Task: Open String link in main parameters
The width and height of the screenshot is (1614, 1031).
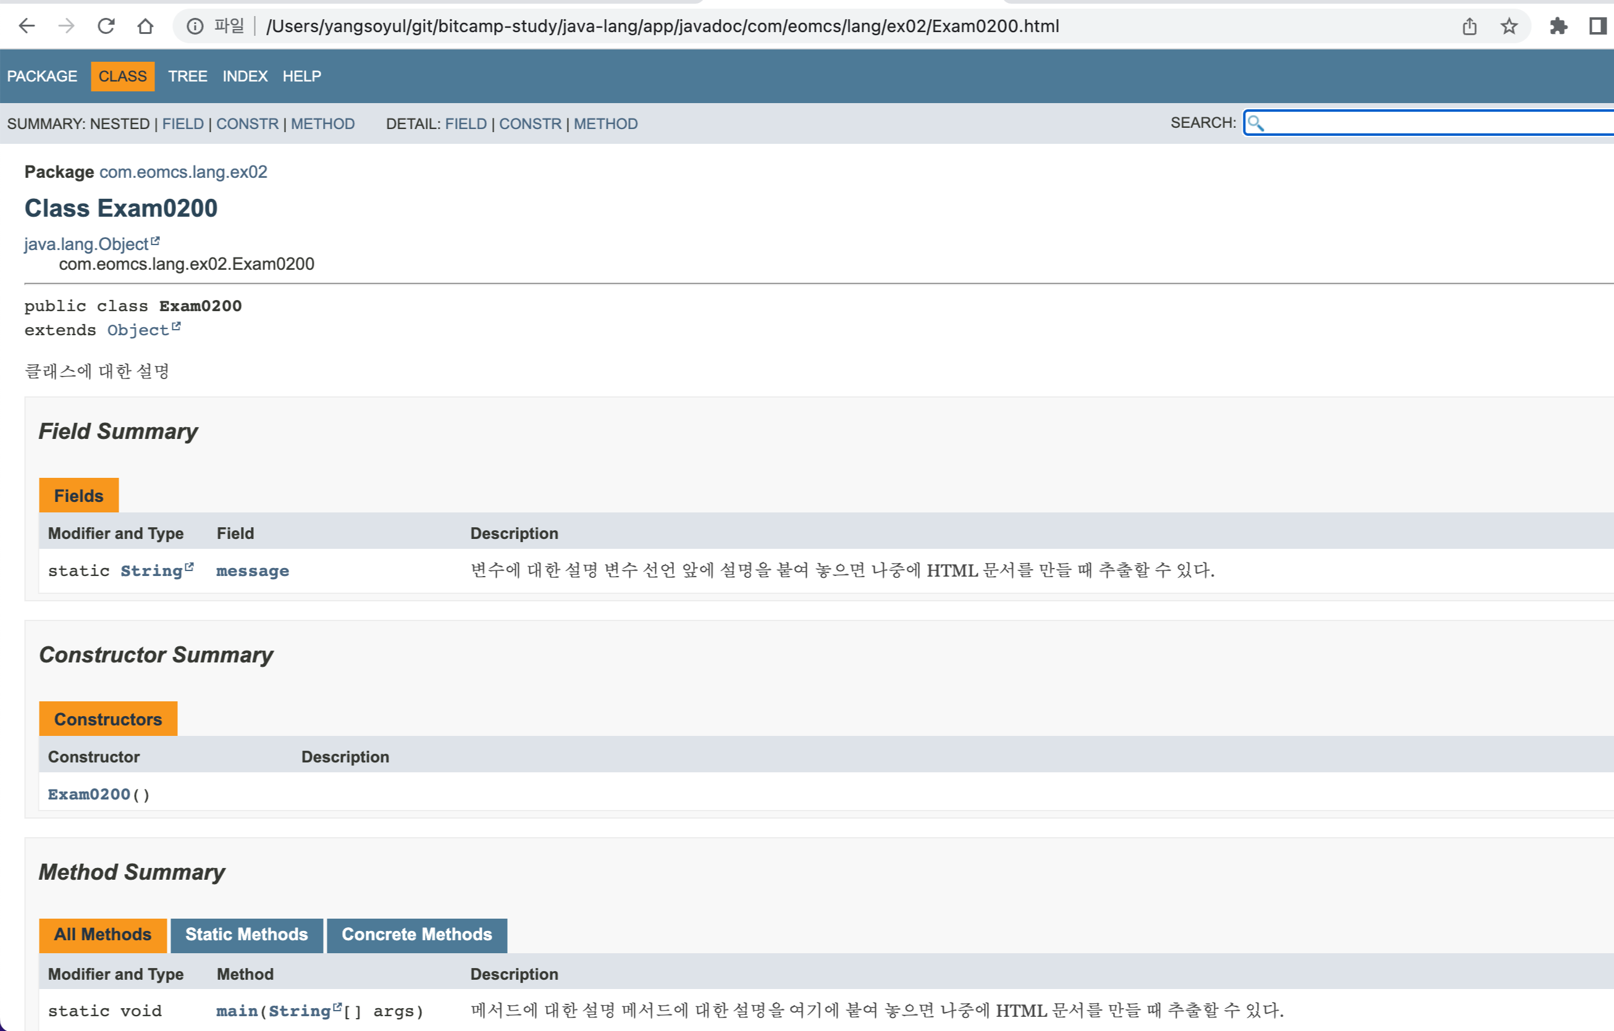Action: (305, 1011)
